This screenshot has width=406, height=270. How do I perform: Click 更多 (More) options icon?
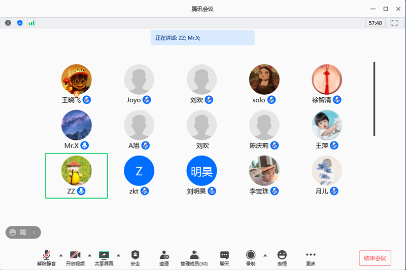[x=311, y=257]
